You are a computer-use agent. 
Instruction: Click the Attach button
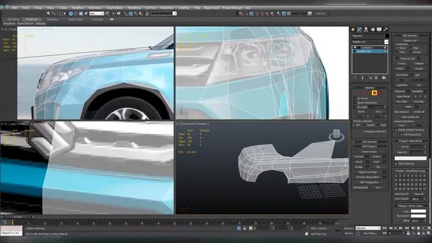click(400, 69)
